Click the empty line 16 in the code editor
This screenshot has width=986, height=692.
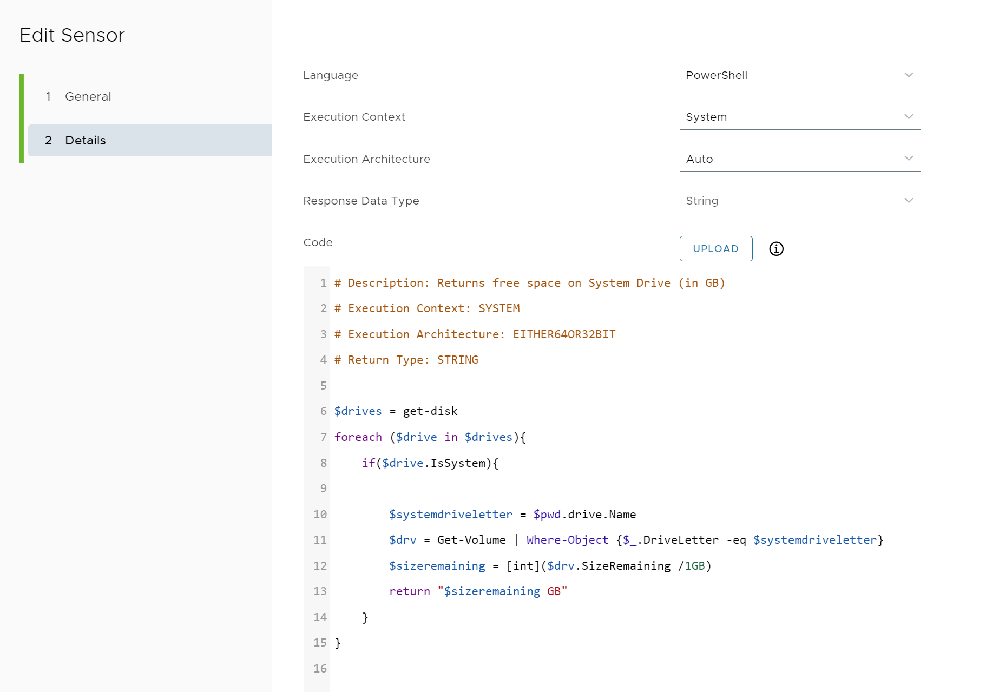pos(487,669)
